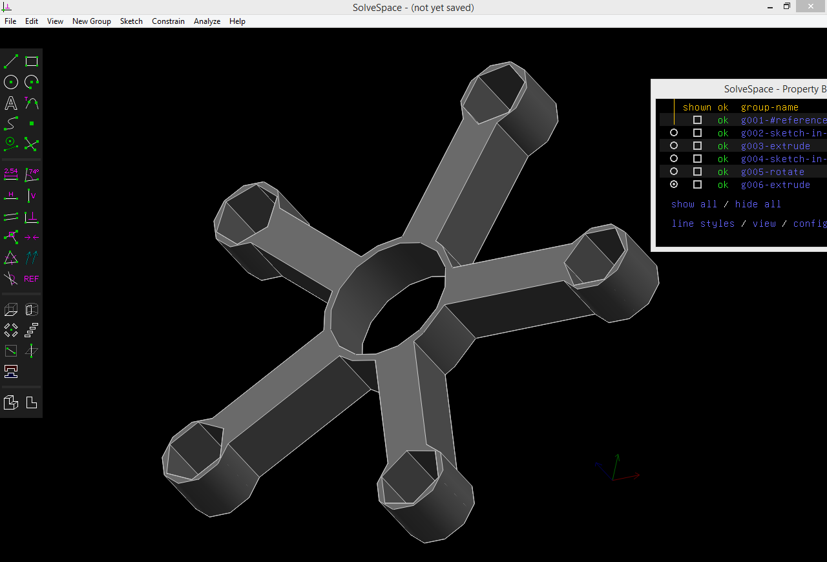The height and width of the screenshot is (562, 827).
Task: Select the tangent arc tool
Action: click(32, 103)
